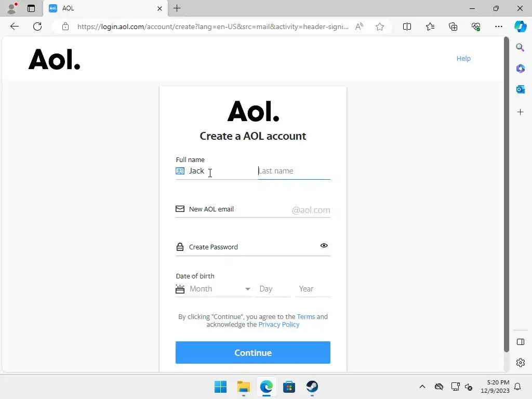
Task: Open the Privacy Policy link
Action: [279, 324]
